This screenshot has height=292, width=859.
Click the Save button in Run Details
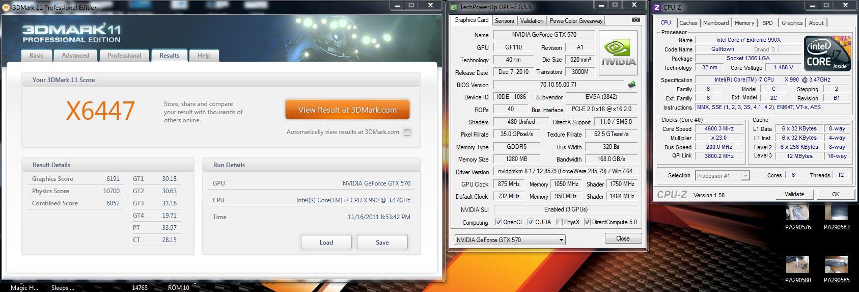(x=382, y=242)
